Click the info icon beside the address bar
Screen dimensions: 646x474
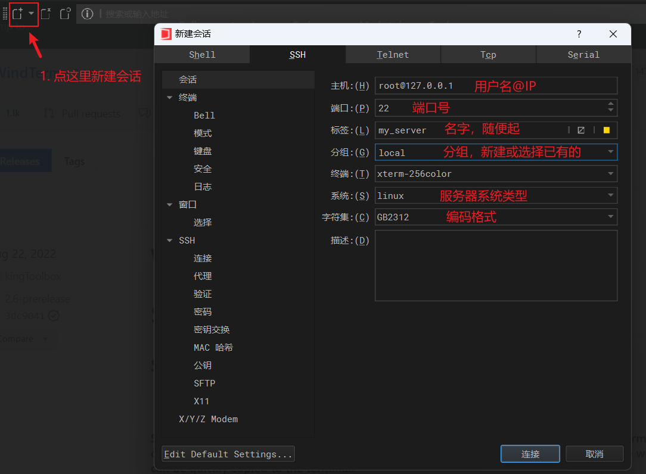coord(88,14)
